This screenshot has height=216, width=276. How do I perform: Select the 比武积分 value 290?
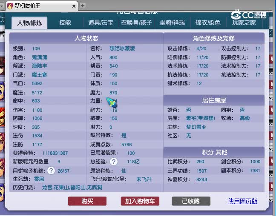[200, 162]
